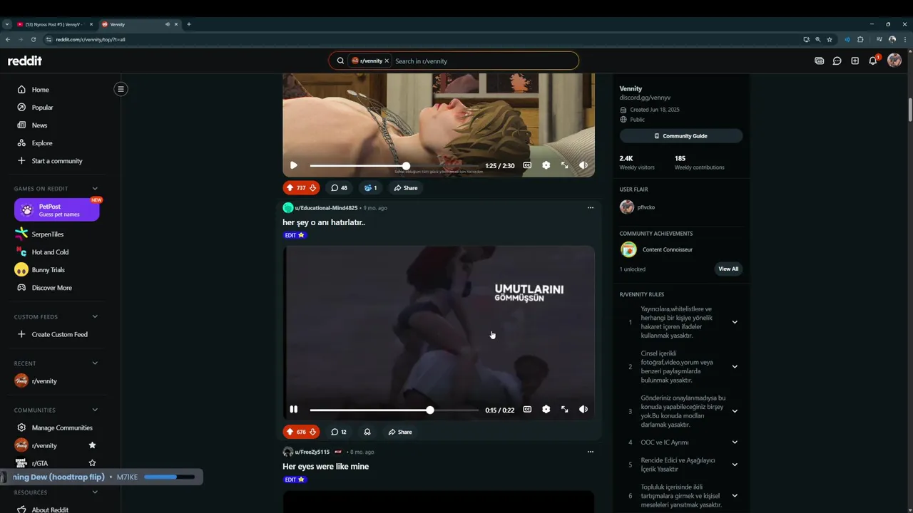Expand rule 1 about Yayıncılara

tap(735, 322)
